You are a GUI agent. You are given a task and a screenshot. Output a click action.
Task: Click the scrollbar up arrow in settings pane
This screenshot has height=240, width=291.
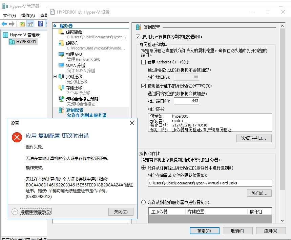click(x=282, y=26)
